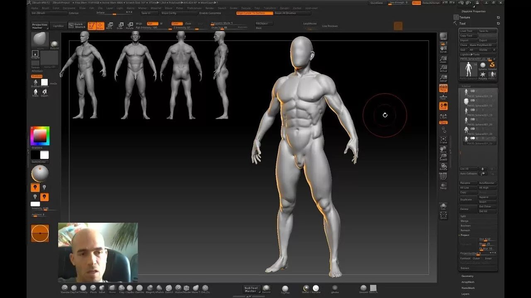Expand the Geometry section

pyautogui.click(x=468, y=276)
